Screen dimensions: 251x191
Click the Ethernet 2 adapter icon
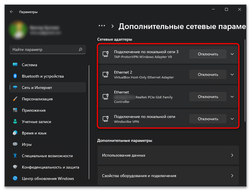(x=106, y=74)
